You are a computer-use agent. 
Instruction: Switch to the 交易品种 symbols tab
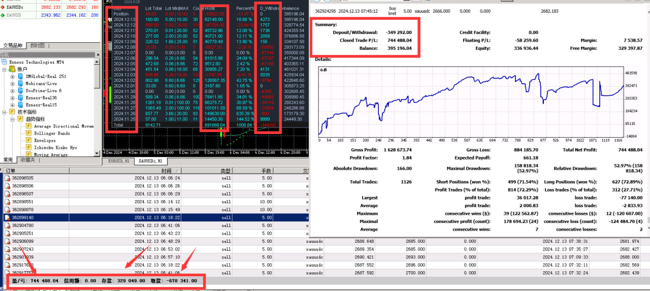point(14,46)
